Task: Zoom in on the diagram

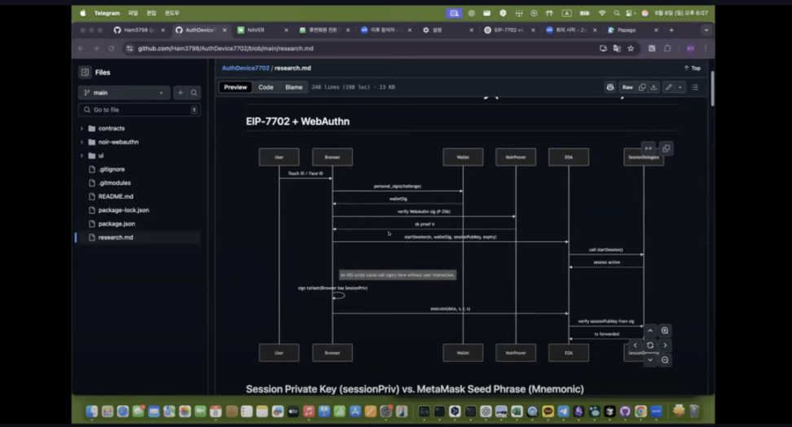Action: 665,331
